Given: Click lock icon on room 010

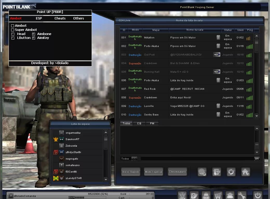Looking at the screenshot, I should (x=218, y=114).
